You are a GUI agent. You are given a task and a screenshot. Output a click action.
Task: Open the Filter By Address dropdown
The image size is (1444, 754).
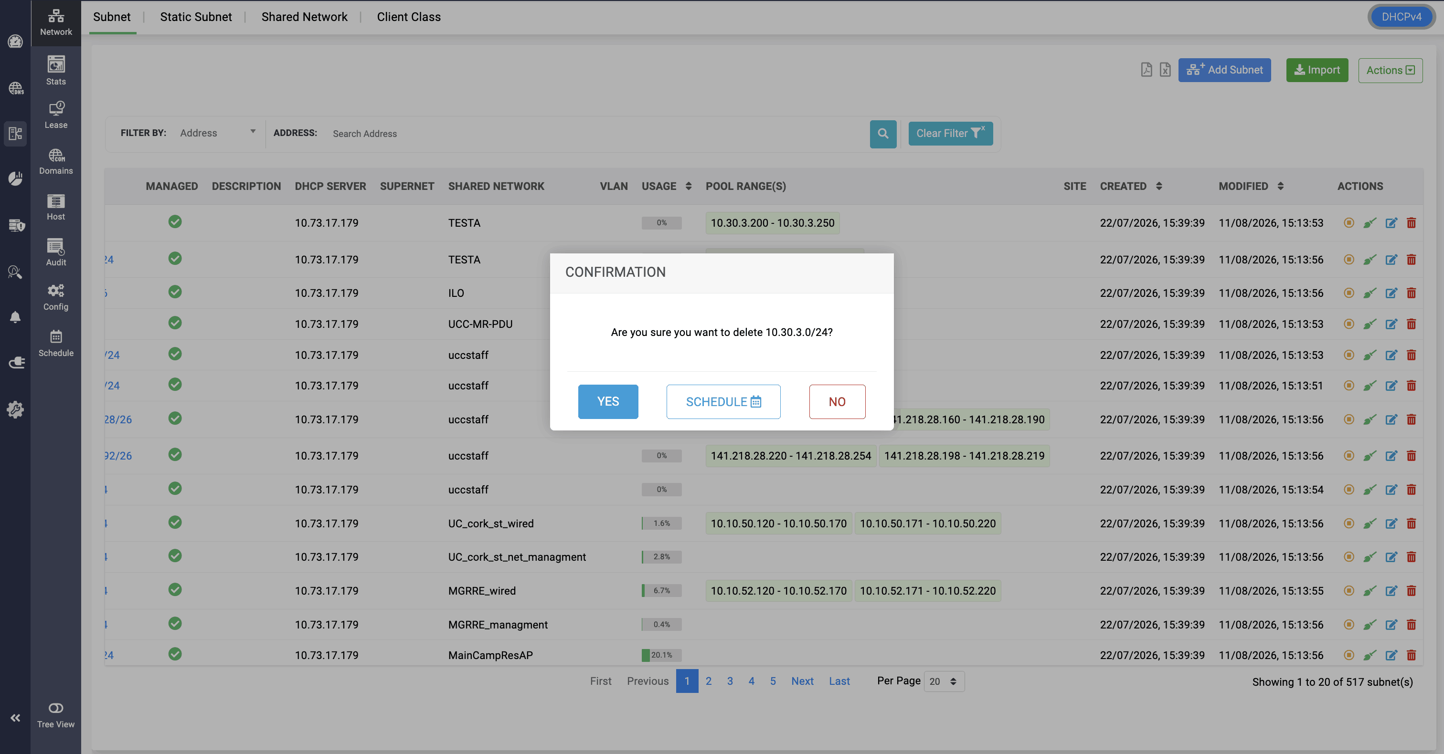click(x=217, y=133)
